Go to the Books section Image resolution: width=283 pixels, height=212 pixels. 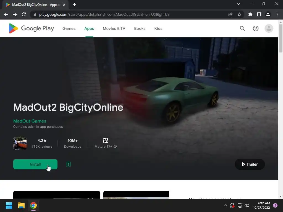click(140, 28)
